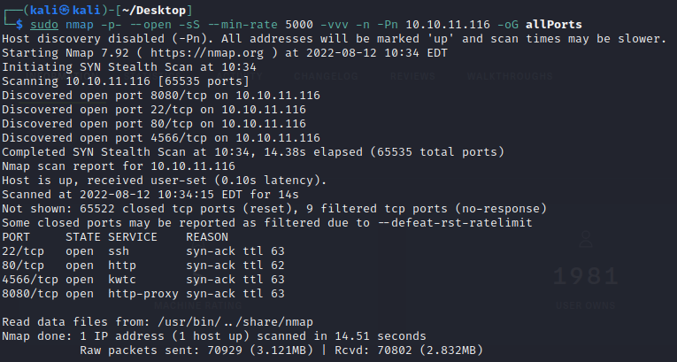
Task: Click the https://nmap.org URL
Action: (x=207, y=53)
